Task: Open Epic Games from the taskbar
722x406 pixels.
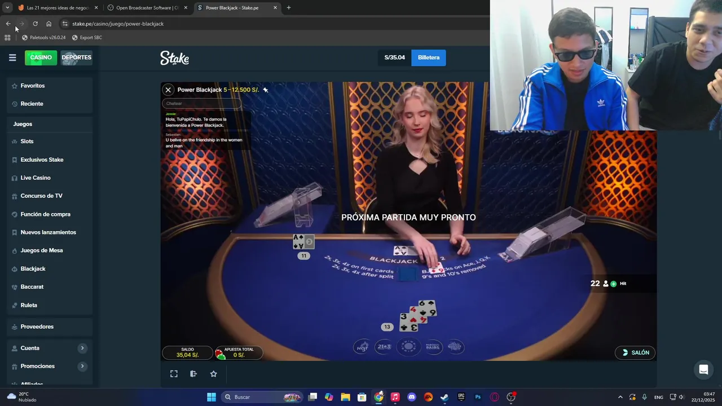Action: (461, 397)
